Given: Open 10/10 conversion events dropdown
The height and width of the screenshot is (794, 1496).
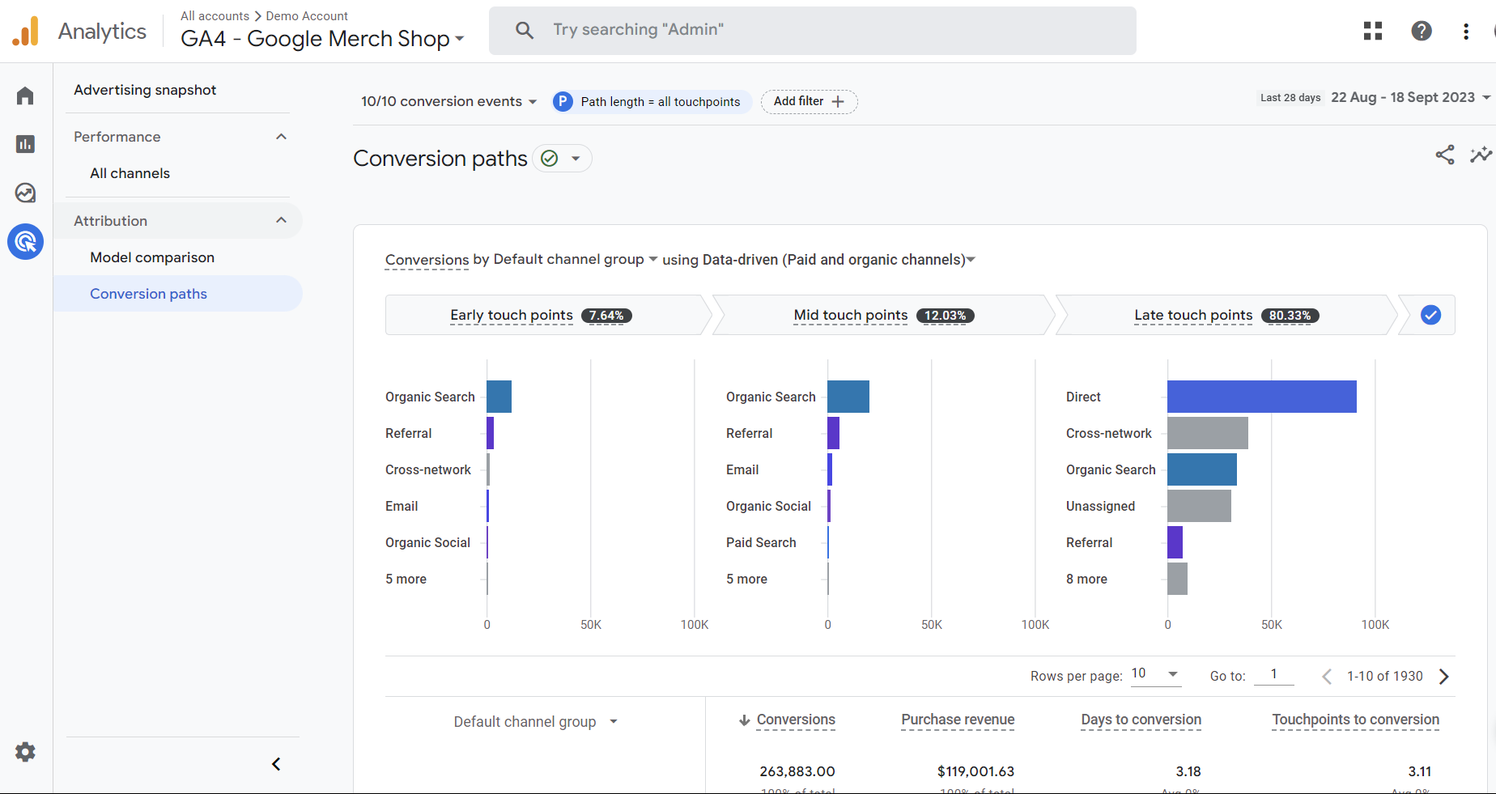Looking at the screenshot, I should pos(449,101).
